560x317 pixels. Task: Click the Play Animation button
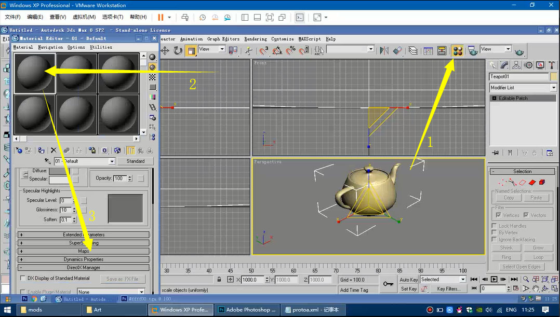tap(494, 280)
